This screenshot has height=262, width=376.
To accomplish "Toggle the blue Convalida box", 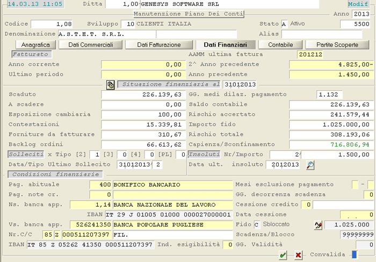I will [354, 254].
